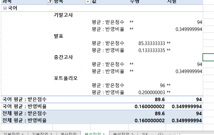The height and width of the screenshot is (135, 214).
Task: Click the 값 column header cell
Action: tap(94, 2)
